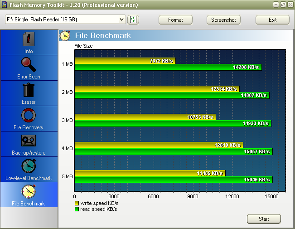Click the 14933 KB/s read bar
This screenshot has width=295, height=229.
click(x=173, y=123)
